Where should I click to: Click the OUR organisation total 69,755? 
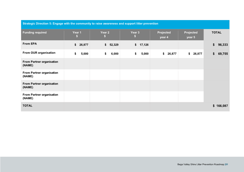(219, 54)
